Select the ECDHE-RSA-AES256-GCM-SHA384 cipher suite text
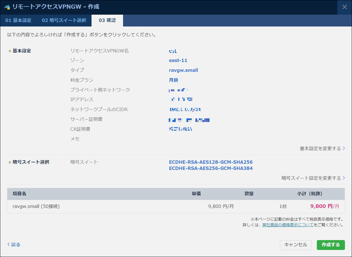352x257 pixels. click(211, 169)
